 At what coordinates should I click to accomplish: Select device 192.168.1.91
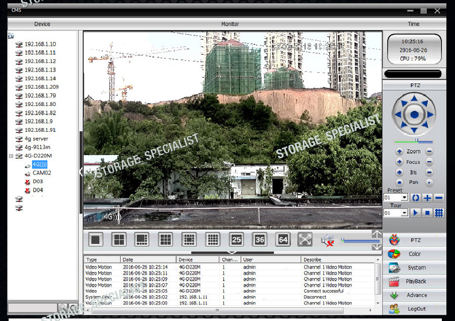40,130
